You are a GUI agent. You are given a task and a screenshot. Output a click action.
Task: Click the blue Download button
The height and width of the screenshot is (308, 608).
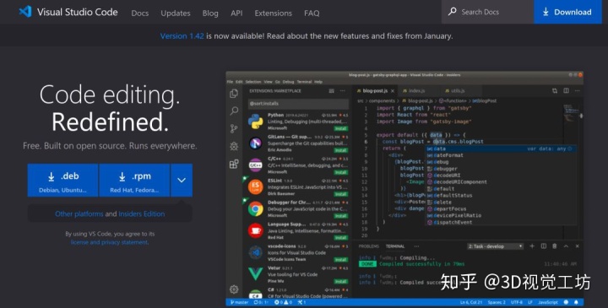click(567, 12)
